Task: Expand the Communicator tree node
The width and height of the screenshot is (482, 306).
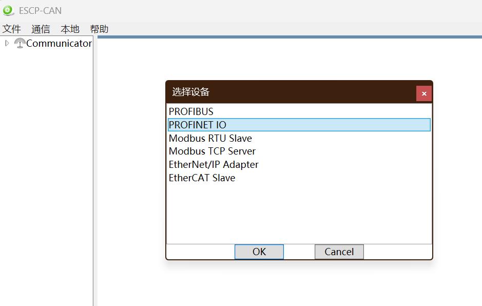Action: click(x=7, y=43)
